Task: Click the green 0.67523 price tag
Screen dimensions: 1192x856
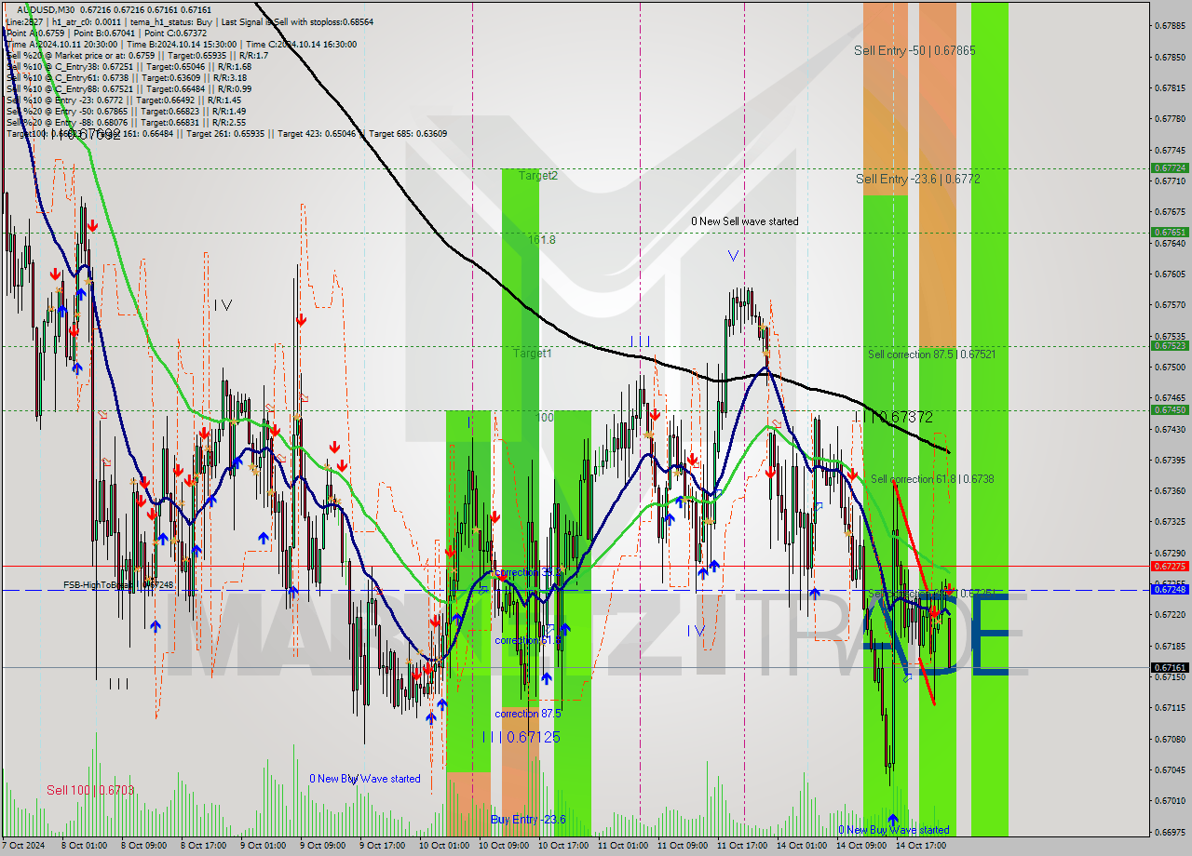Action: coord(1170,345)
